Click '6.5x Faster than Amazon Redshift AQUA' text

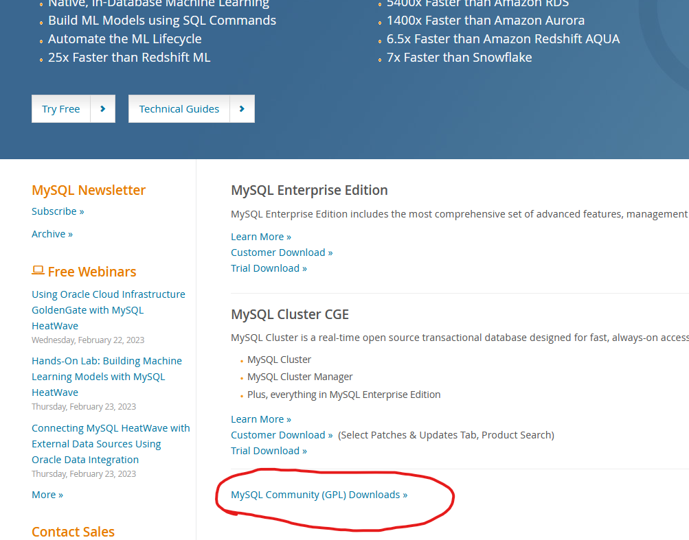503,39
